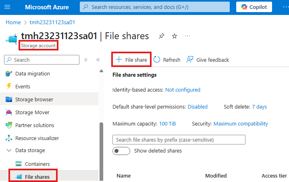
Task: Open the portal hamburger menu
Action: coord(7,7)
